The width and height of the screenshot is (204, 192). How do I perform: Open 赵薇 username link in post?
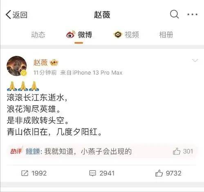tap(40, 63)
